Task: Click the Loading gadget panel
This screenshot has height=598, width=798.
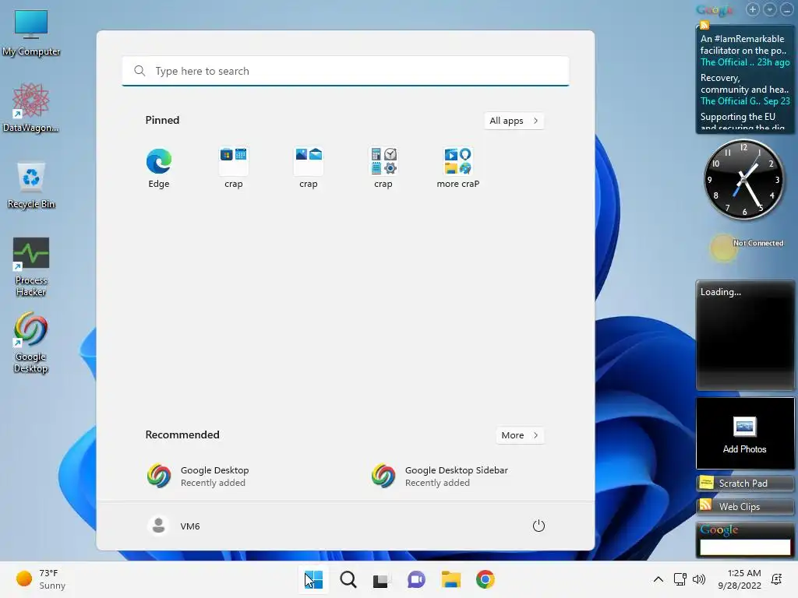Action: point(744,335)
